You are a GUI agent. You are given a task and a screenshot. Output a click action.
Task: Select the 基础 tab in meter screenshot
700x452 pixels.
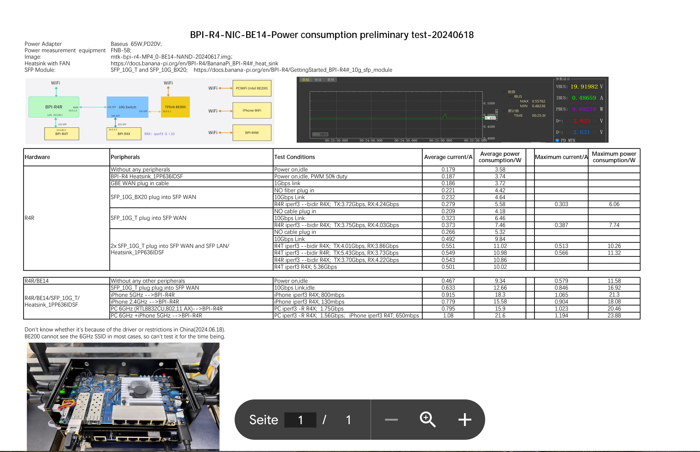click(x=305, y=80)
